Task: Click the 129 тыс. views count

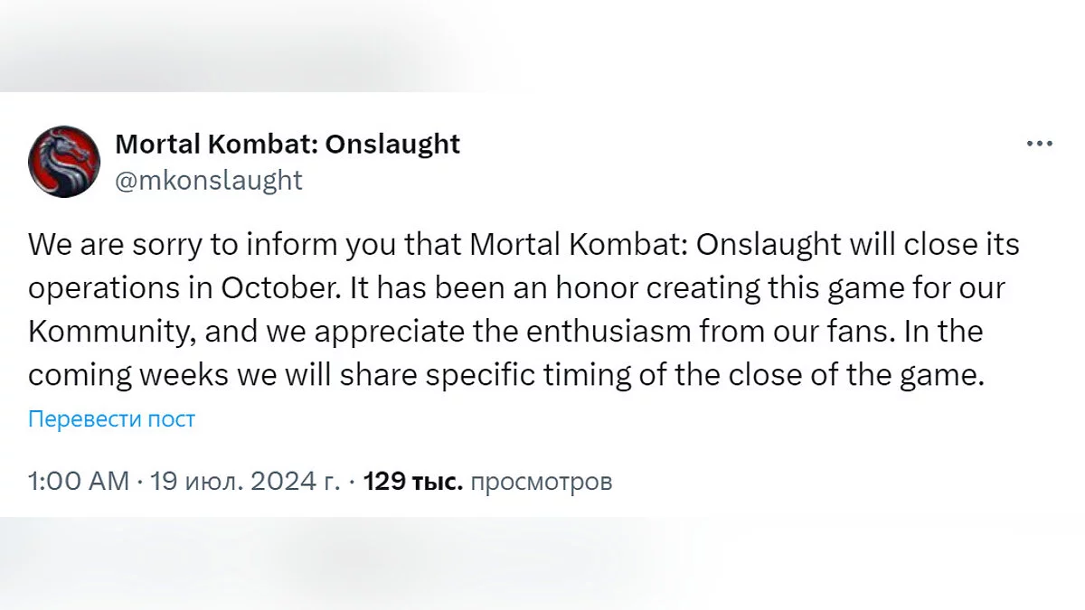Action: (x=412, y=482)
